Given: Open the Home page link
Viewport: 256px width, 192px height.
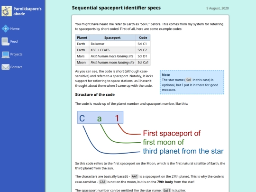Looking at the screenshot, I should click(15, 29).
